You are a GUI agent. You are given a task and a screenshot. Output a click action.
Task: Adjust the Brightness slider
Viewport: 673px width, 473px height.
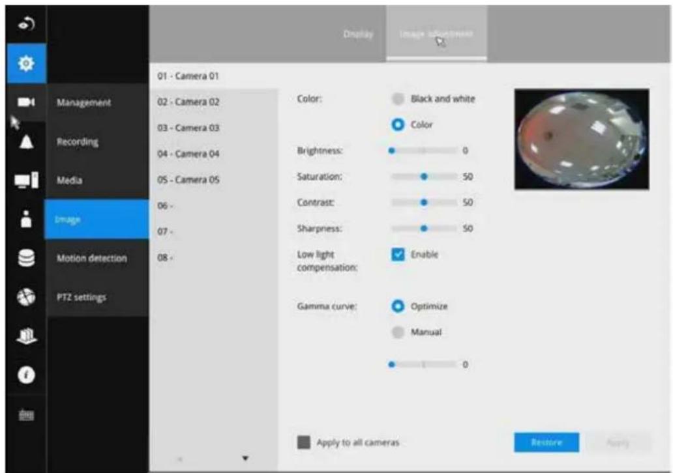(x=424, y=150)
